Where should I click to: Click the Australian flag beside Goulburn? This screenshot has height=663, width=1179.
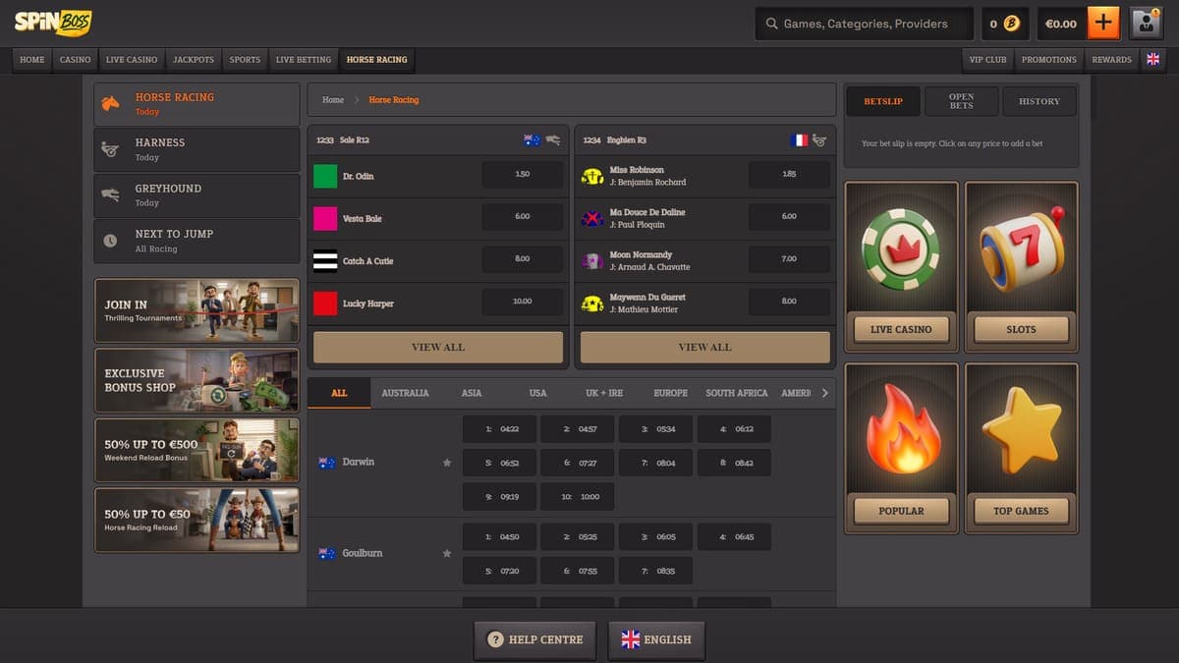coord(327,554)
